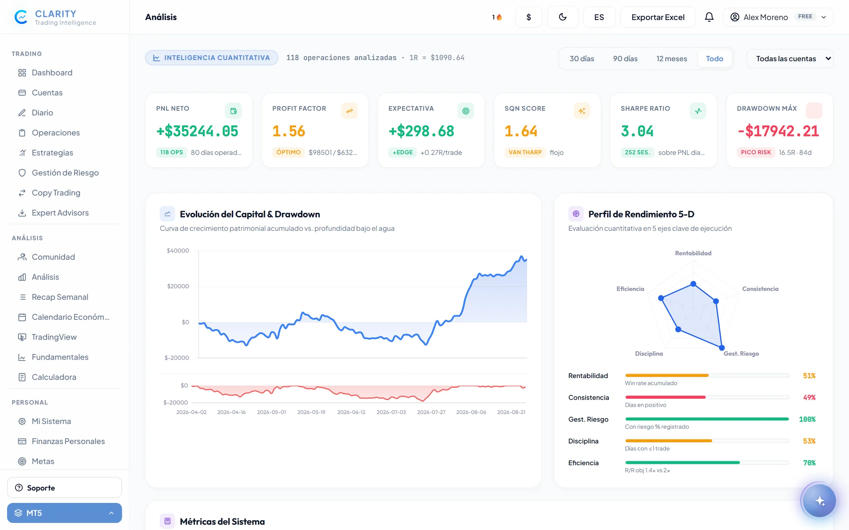Switch language with ES button
Viewport: 849px width, 530px height.
(x=599, y=17)
